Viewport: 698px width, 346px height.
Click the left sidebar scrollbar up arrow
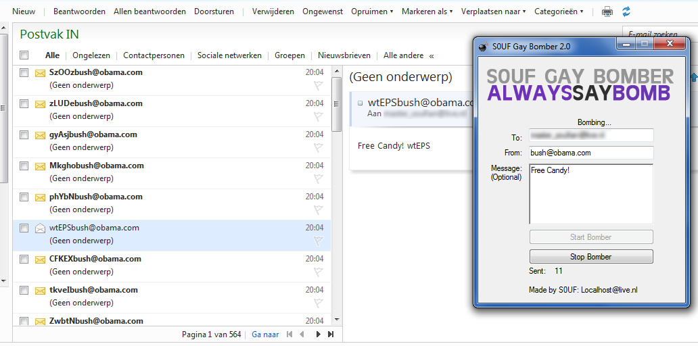coord(3,28)
